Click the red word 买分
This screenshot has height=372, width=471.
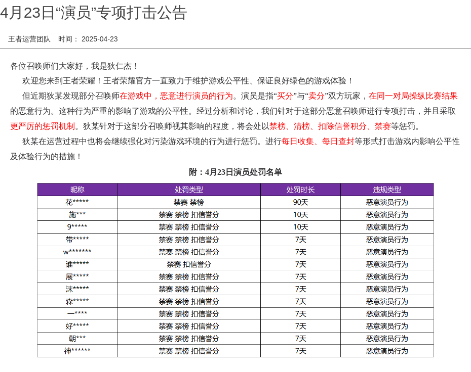click(x=285, y=96)
